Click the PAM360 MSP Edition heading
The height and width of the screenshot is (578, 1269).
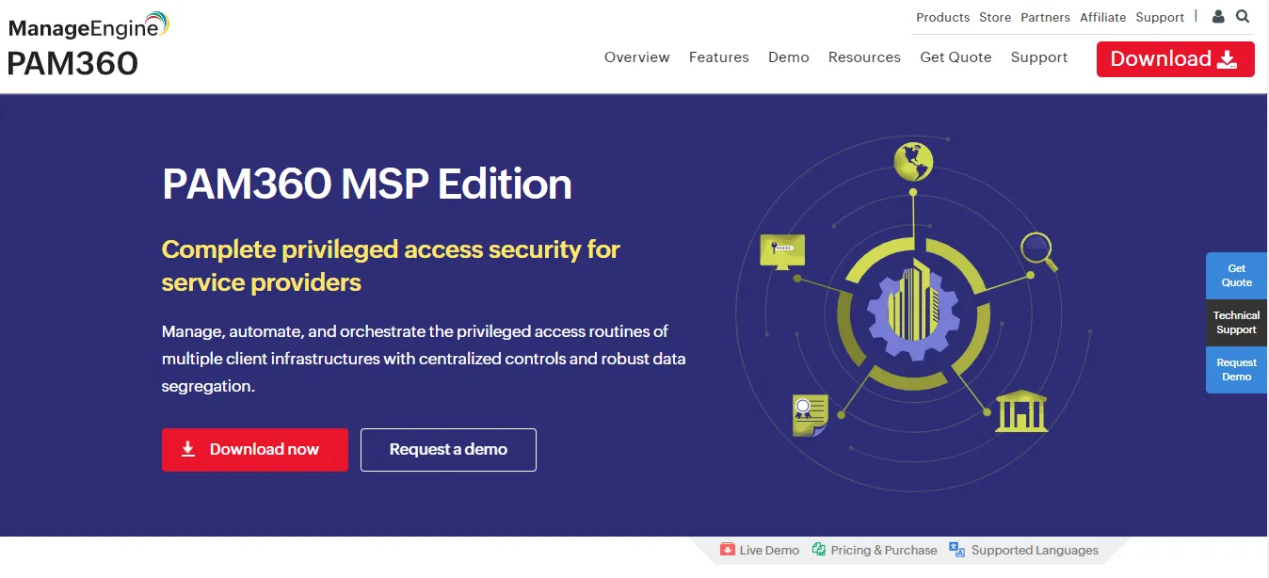367,184
